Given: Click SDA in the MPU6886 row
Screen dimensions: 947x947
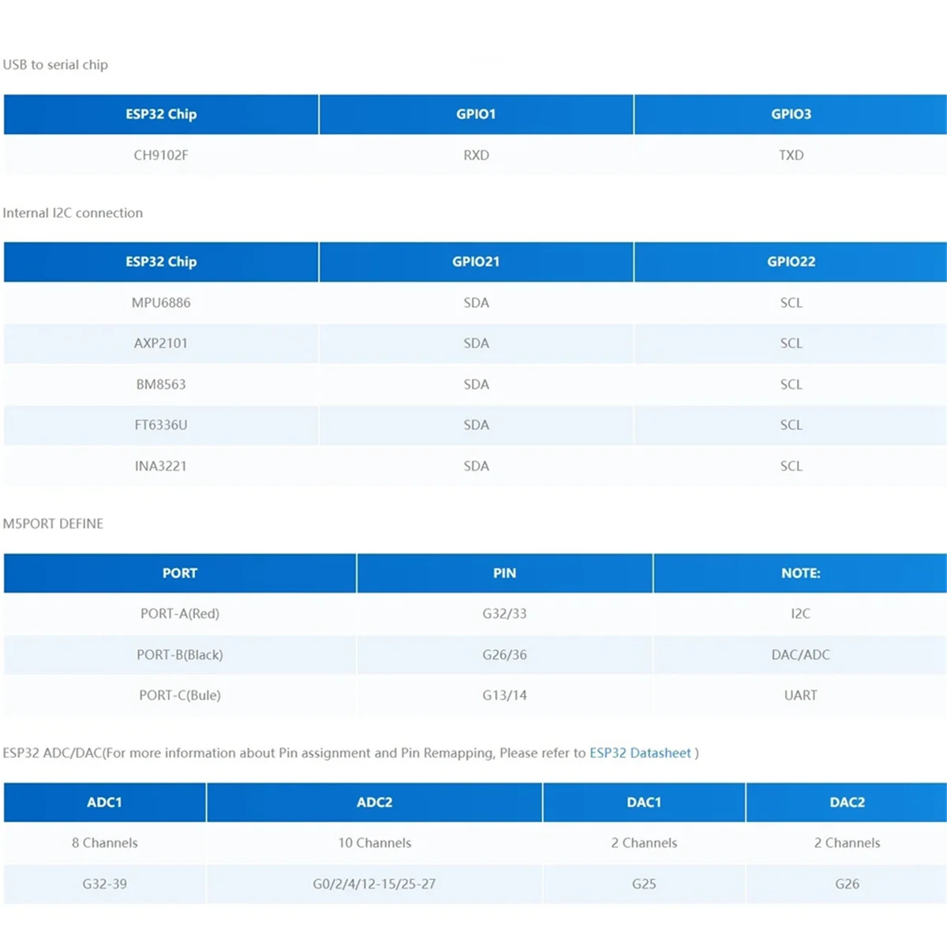Looking at the screenshot, I should 476,302.
